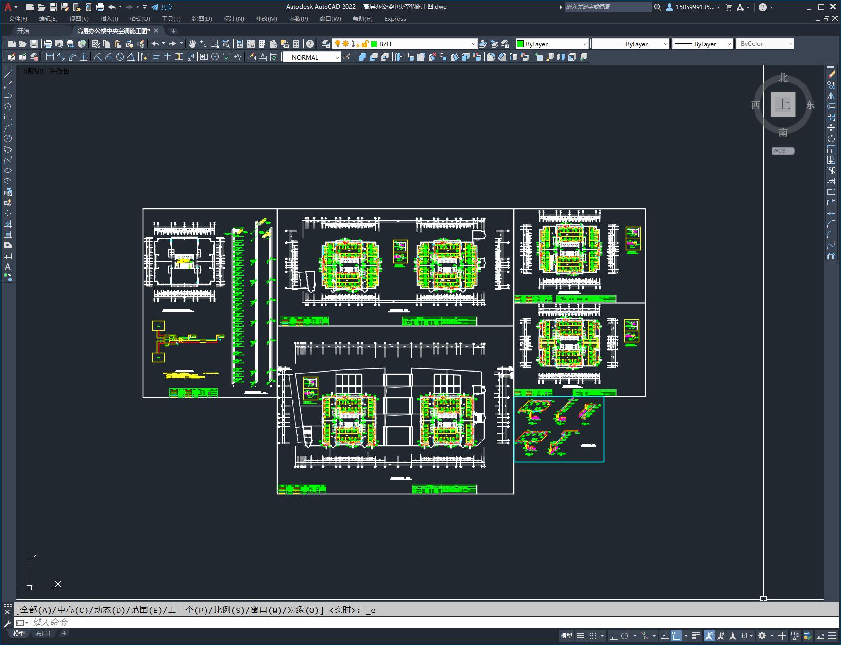
Task: Select the Circle draw tool
Action: click(x=8, y=138)
